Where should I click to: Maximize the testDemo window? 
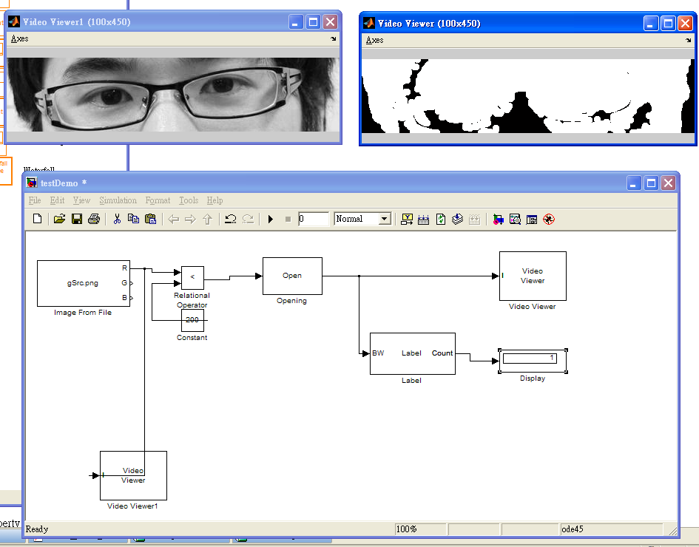(652, 183)
